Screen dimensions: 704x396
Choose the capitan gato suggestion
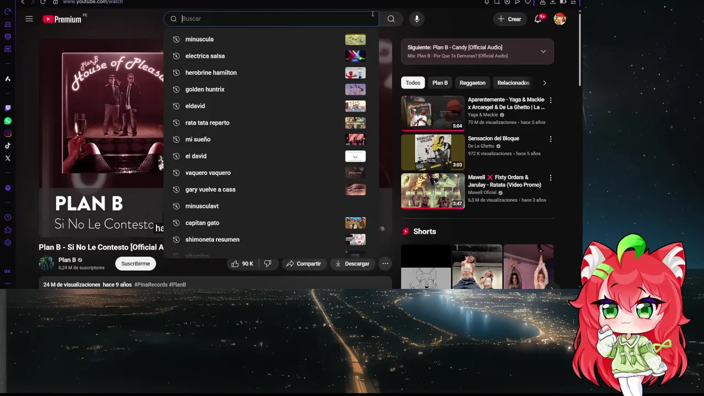[271, 223]
